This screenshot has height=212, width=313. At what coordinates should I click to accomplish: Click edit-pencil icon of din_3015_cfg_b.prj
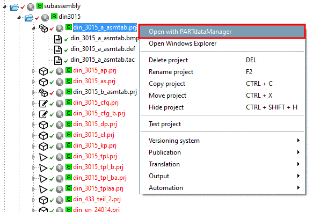[43, 114]
